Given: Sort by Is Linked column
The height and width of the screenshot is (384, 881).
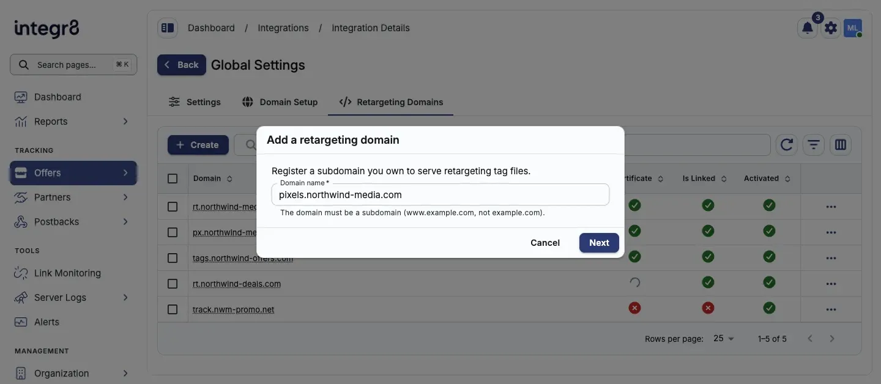Looking at the screenshot, I should tap(705, 179).
